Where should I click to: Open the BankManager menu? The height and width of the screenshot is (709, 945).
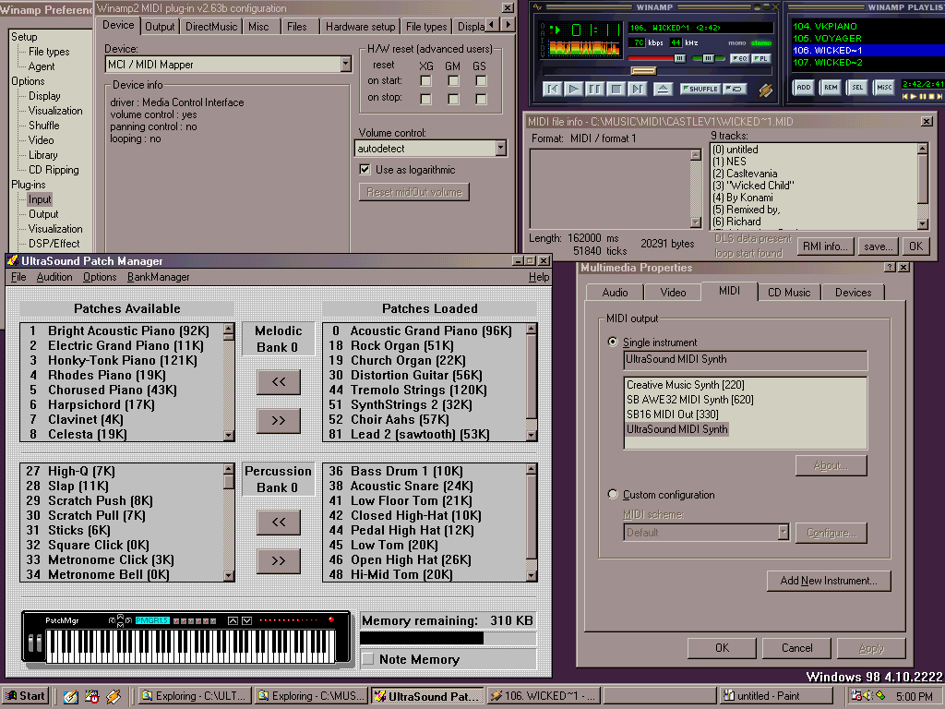tap(159, 277)
